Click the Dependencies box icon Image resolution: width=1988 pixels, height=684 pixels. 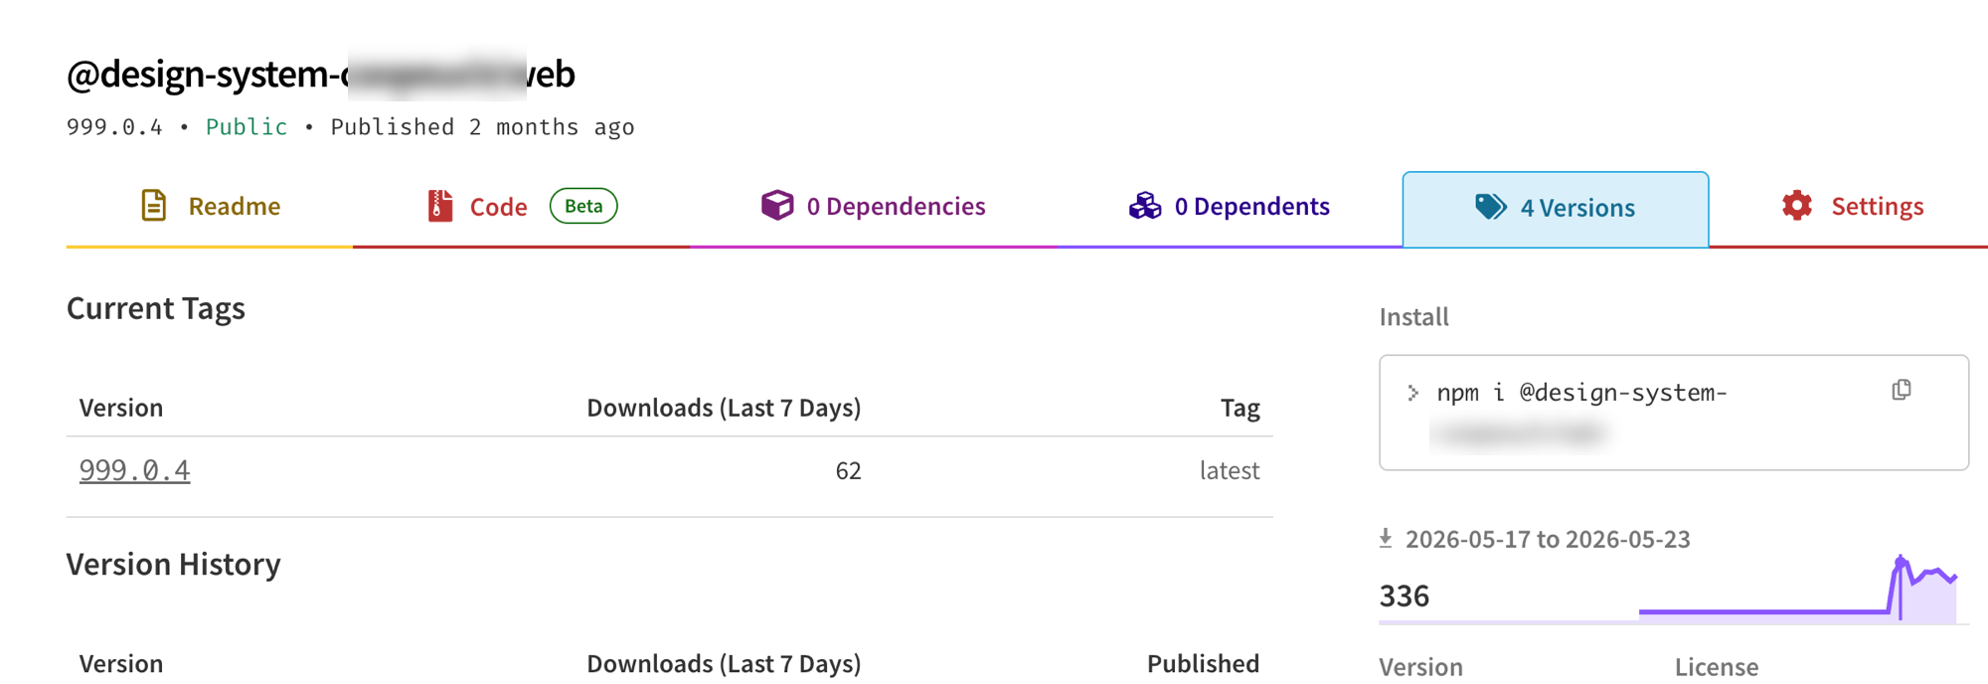pyautogui.click(x=777, y=205)
